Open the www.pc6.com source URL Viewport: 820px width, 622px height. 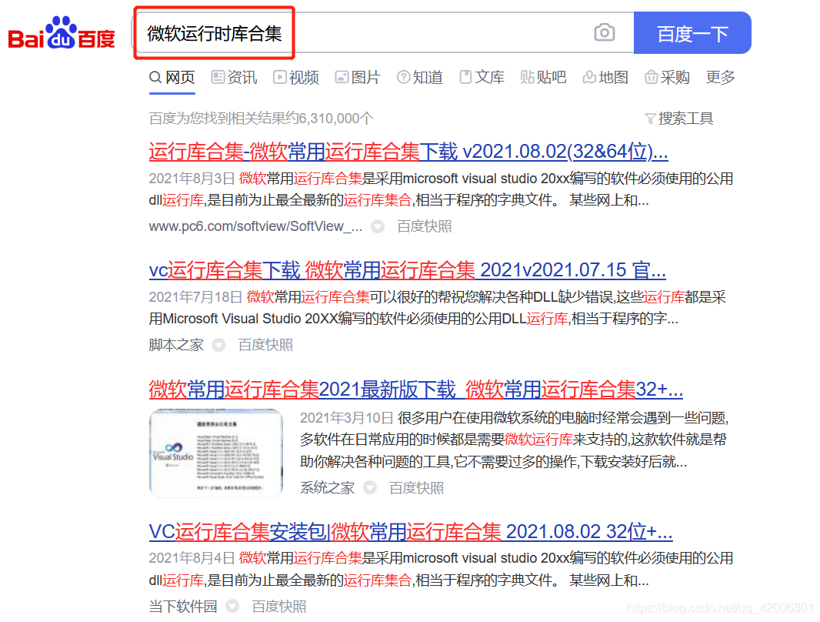[x=255, y=226]
